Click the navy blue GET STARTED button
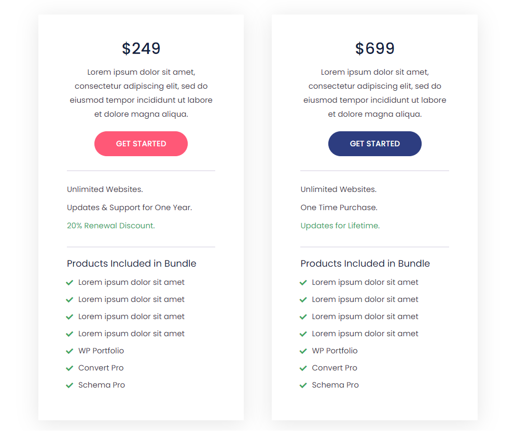Screen dimensions: 515x440 click(x=375, y=144)
